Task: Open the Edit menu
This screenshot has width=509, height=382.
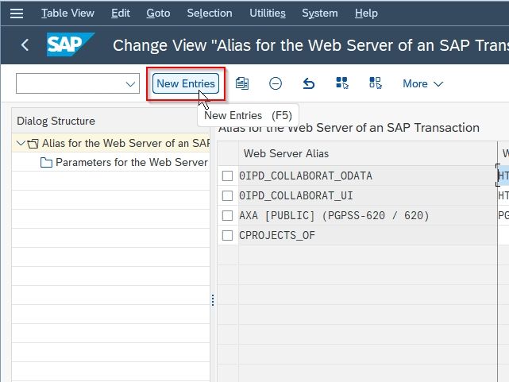Action: (121, 14)
